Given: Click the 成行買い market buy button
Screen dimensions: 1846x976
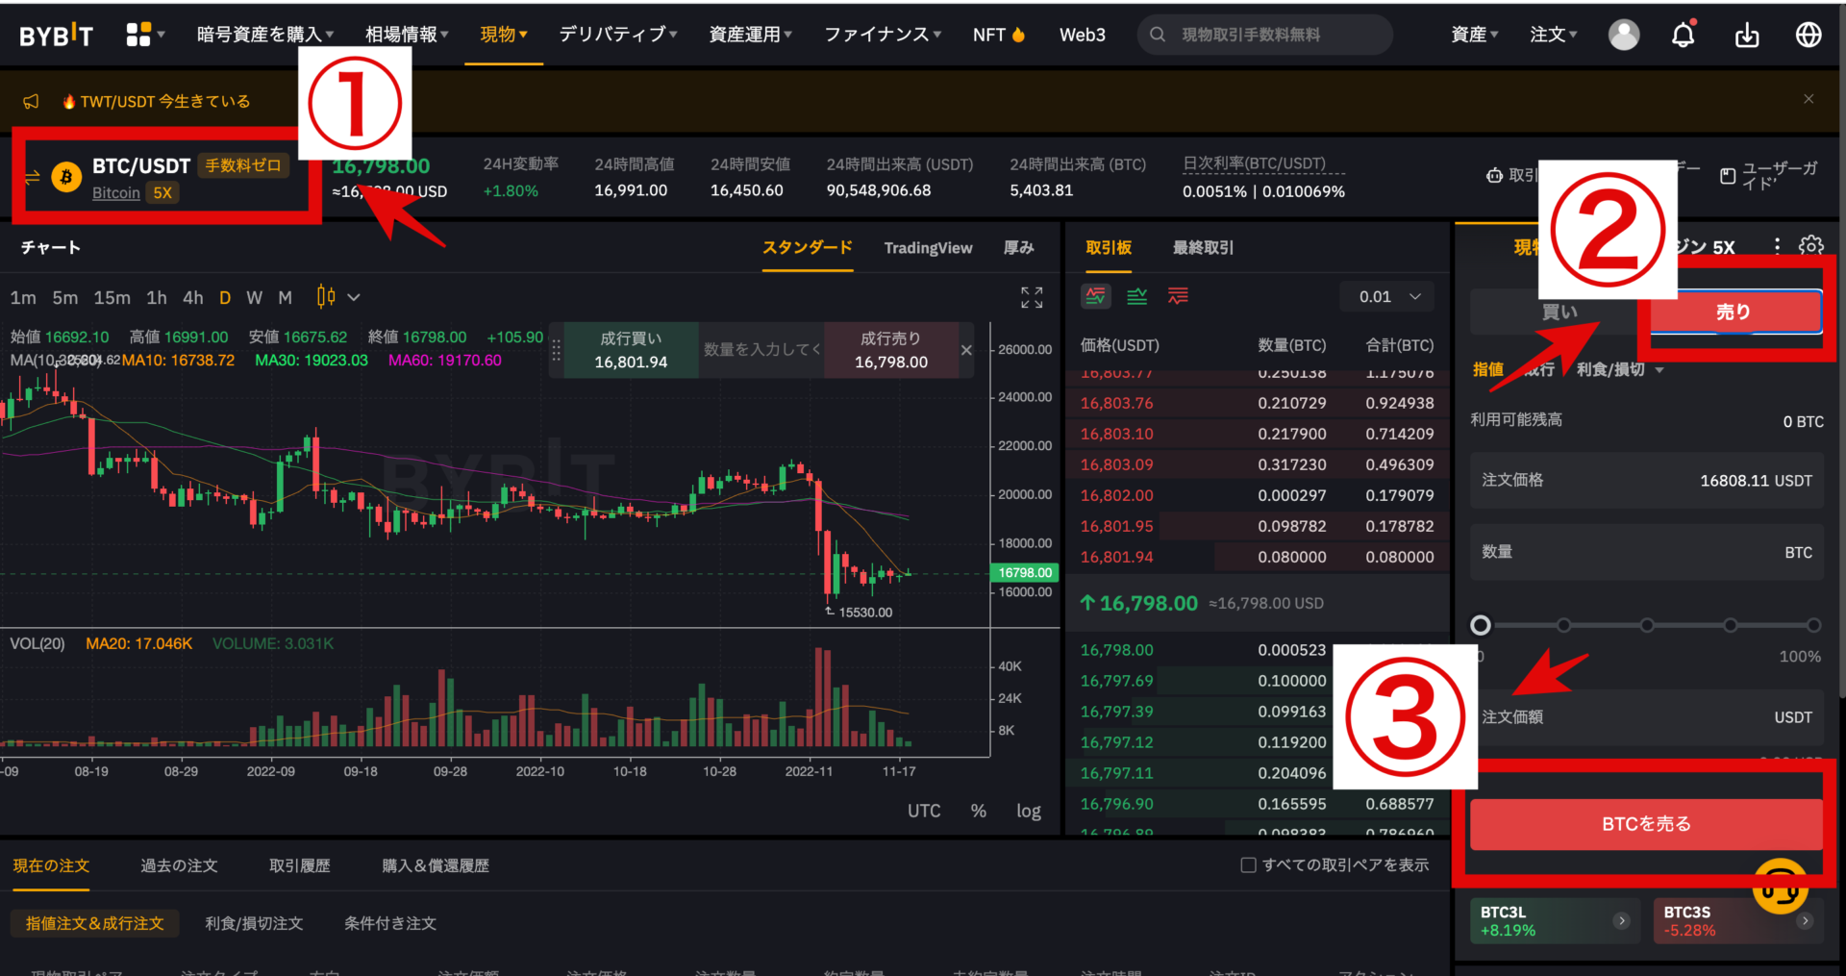Looking at the screenshot, I should (631, 350).
